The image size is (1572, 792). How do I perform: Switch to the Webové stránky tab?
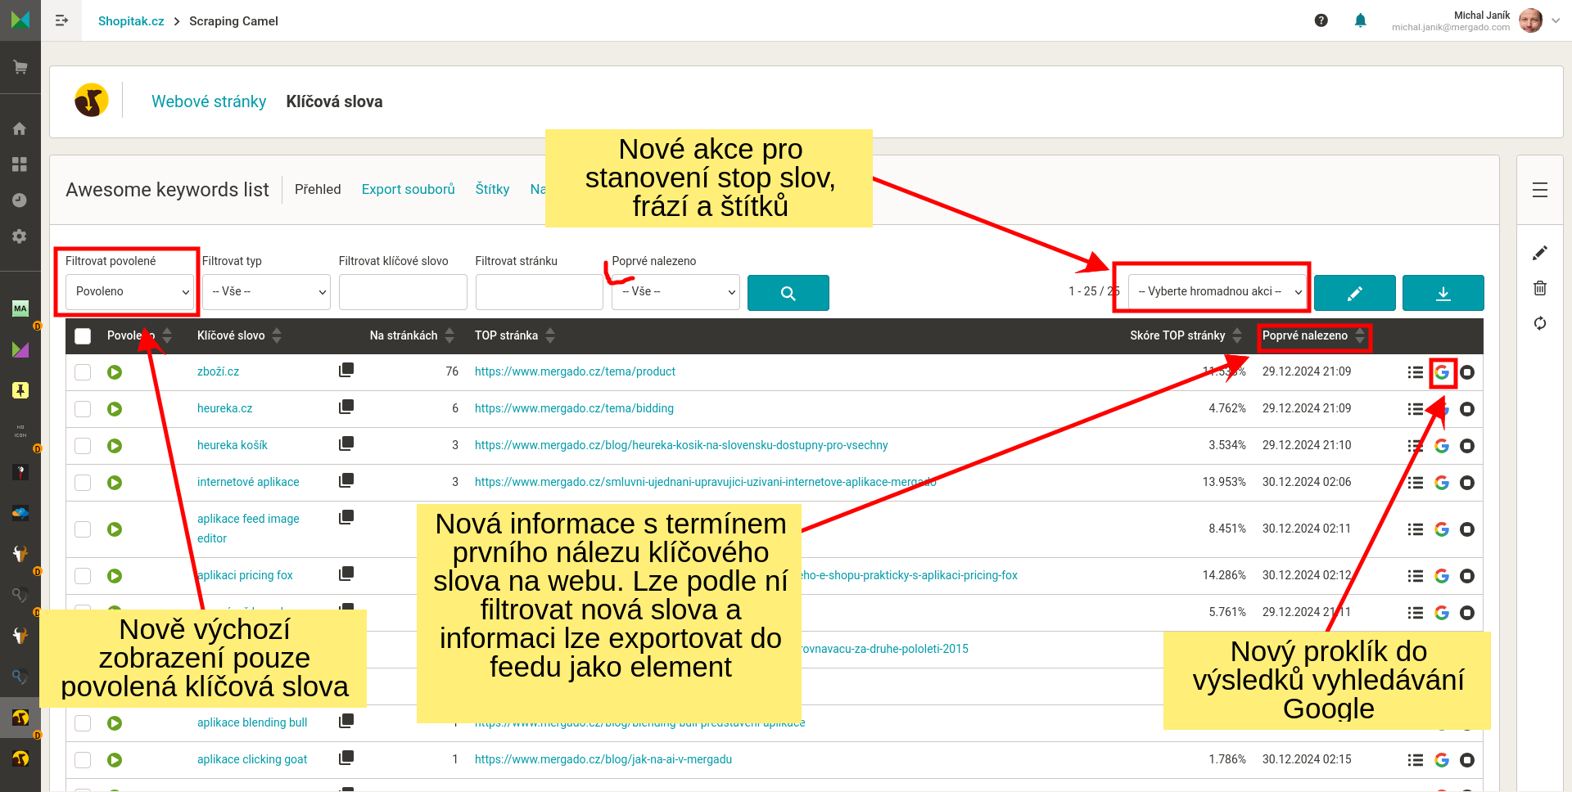coord(209,101)
